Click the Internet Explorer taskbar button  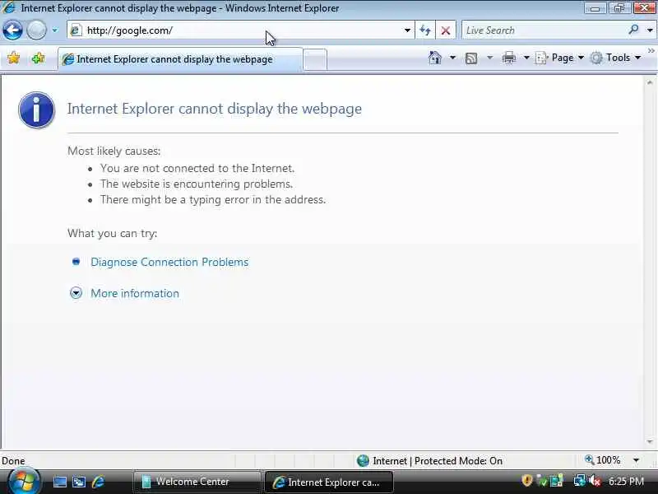[328, 482]
